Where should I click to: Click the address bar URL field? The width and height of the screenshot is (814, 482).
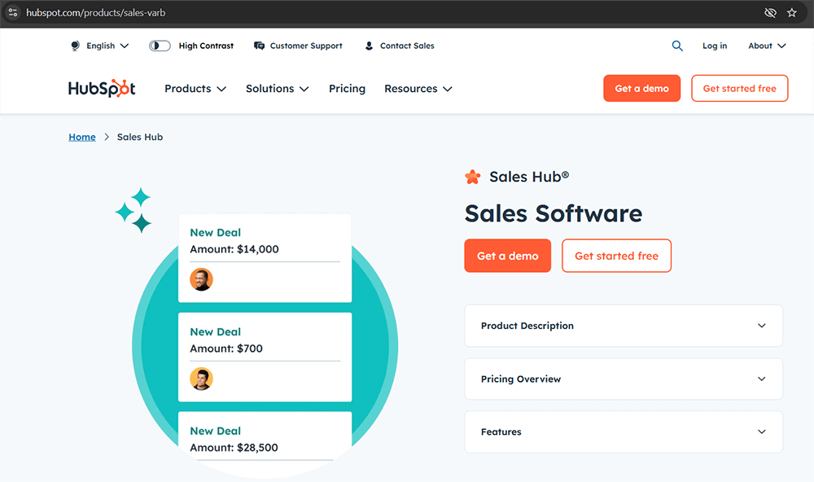point(326,13)
